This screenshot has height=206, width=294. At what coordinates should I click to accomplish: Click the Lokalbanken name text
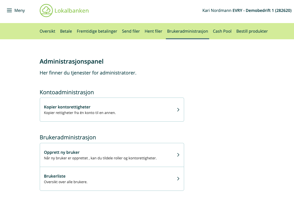72,11
